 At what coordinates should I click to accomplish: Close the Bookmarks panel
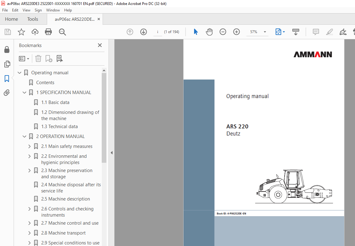click(x=100, y=45)
